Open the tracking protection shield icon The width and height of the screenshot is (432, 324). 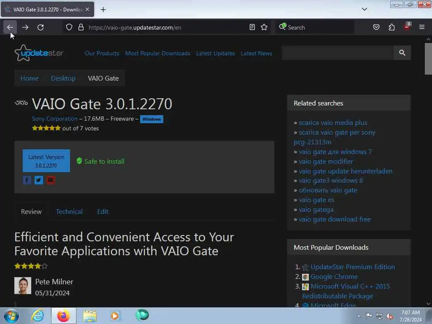pos(69,27)
